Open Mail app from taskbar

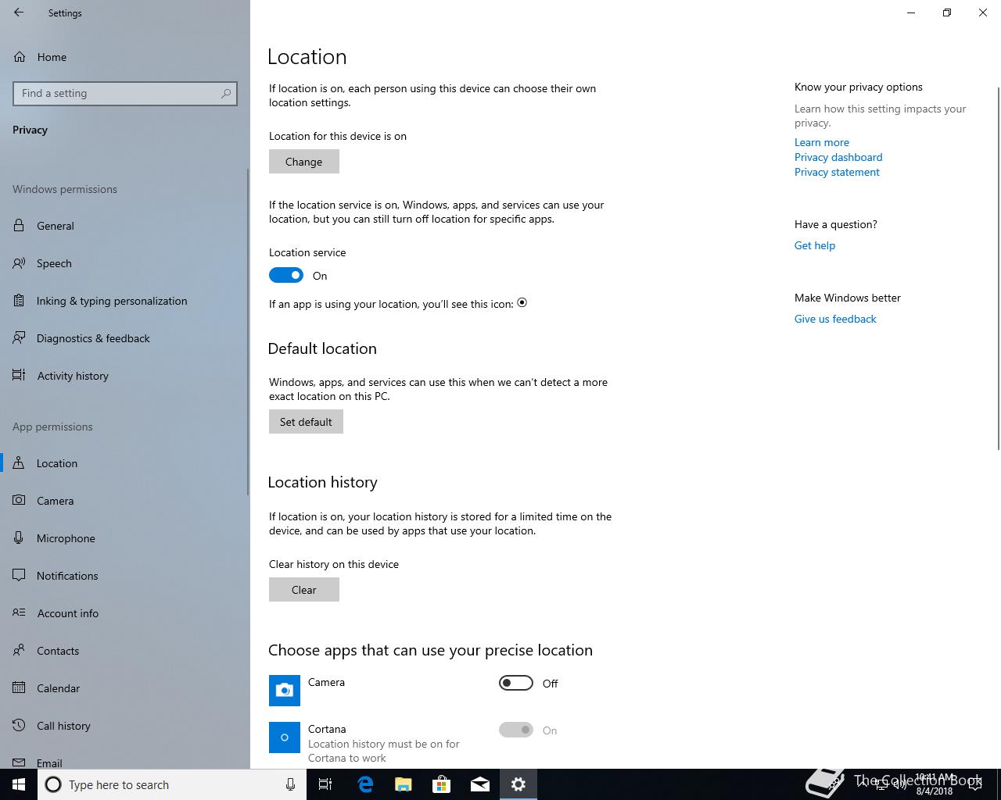pyautogui.click(x=480, y=784)
